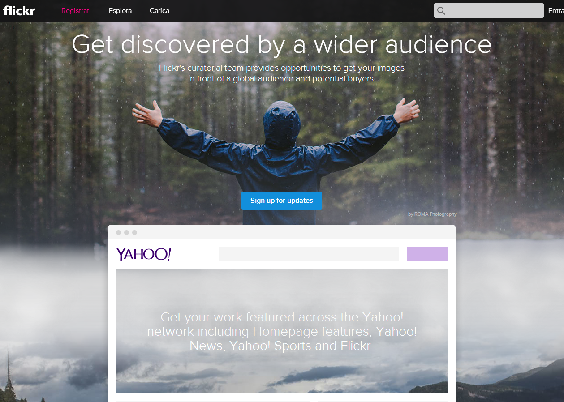Image resolution: width=564 pixels, height=402 pixels.
Task: Click the Get discovered by a wider audience headline
Action: (x=282, y=44)
